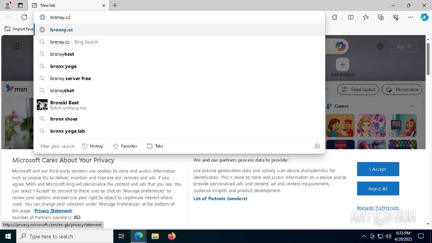Viewport: 432px width, 243px height.
Task: Open address bar search settings gear
Action: coord(317,146)
